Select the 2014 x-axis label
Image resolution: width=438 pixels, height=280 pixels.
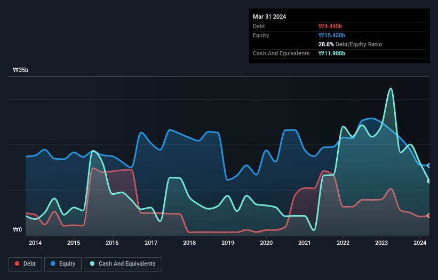tap(35, 243)
